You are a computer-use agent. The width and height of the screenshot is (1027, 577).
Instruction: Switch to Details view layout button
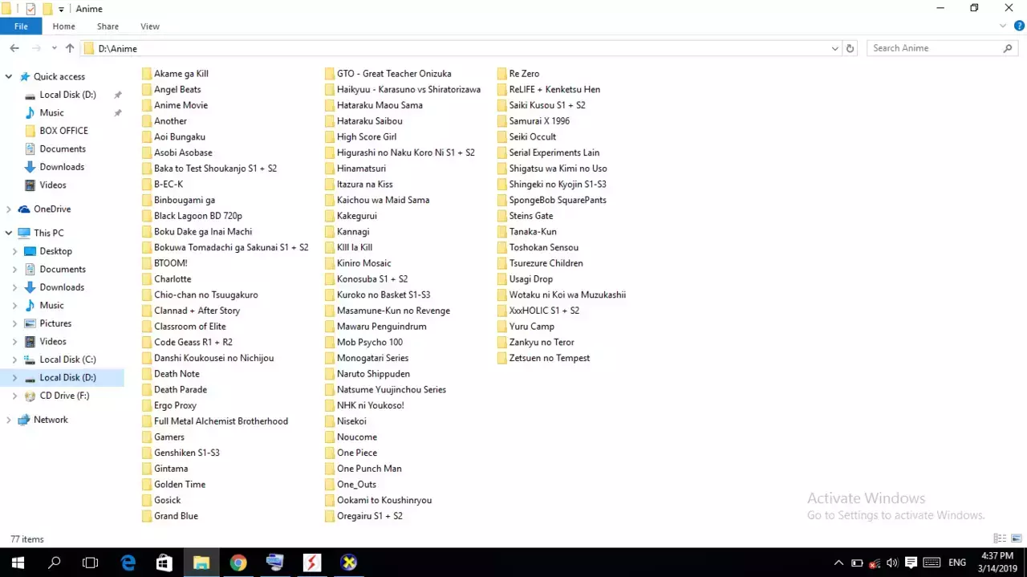[1000, 538]
